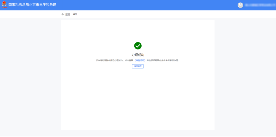Click the 返回 text in navigation bar
The width and height of the screenshot is (276, 137).
(68, 14)
